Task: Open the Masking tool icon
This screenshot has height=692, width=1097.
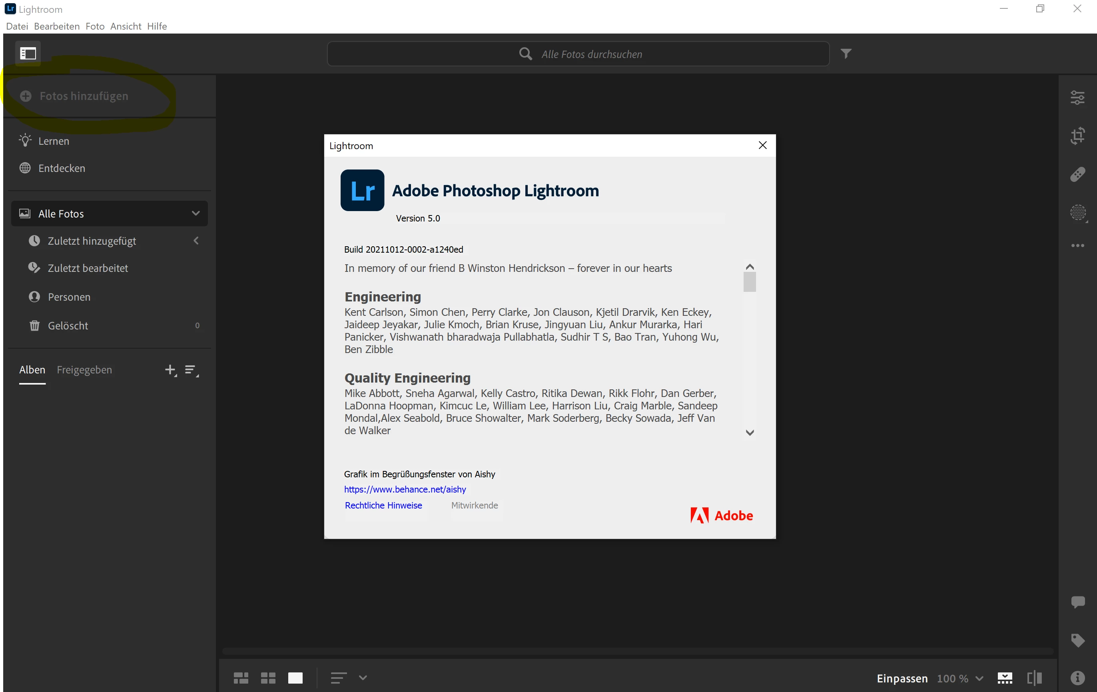Action: click(x=1078, y=212)
